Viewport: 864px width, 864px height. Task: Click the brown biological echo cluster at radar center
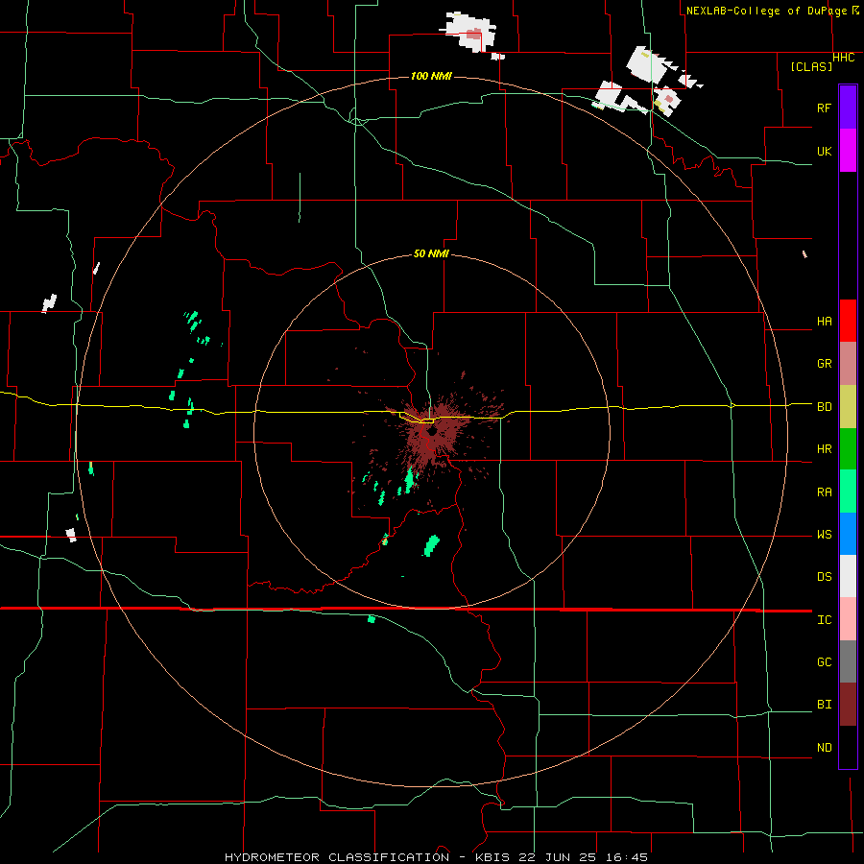tap(431, 433)
